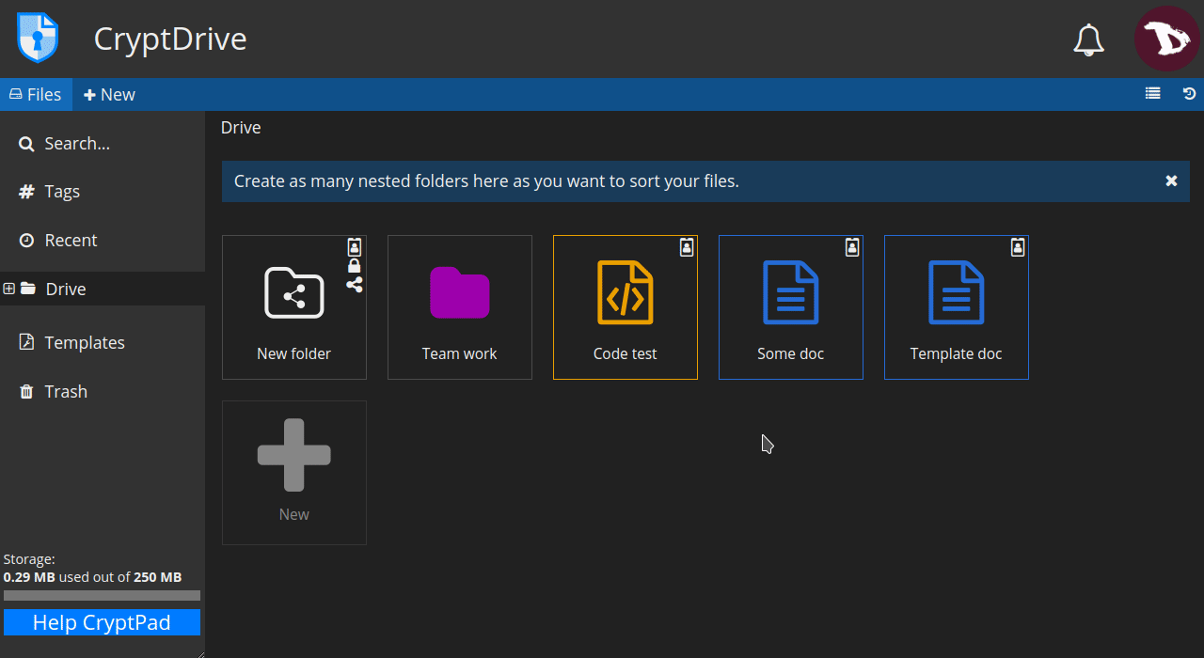
Task: Toggle the Files panel button
Action: coord(36,95)
